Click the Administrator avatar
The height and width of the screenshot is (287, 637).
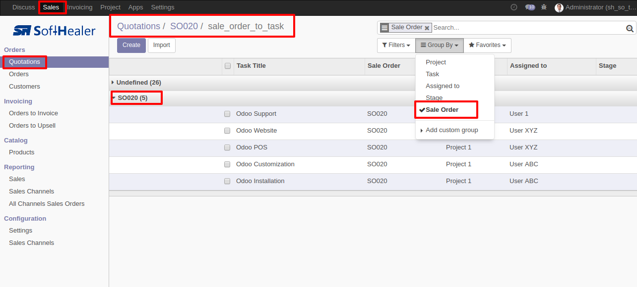[x=559, y=7]
